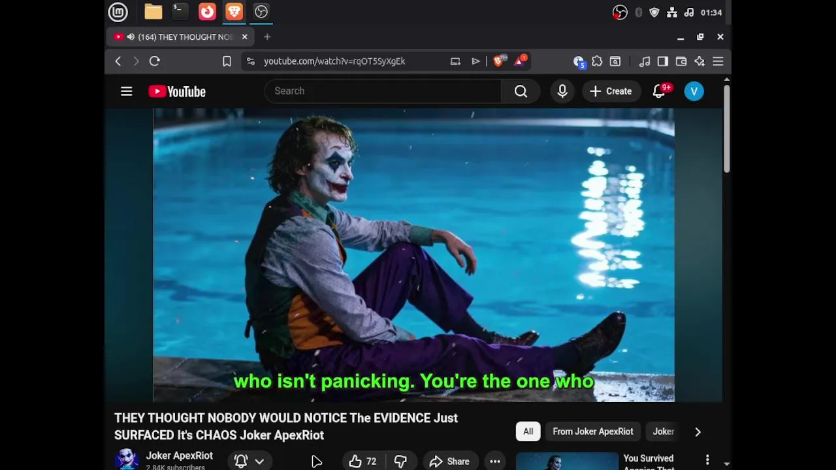Screen dimensions: 836x470
Task: Go forward in browser history
Action: 136,61
